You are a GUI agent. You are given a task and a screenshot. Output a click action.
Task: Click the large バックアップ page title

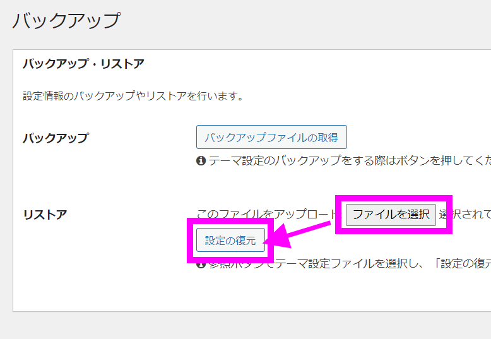click(x=66, y=20)
